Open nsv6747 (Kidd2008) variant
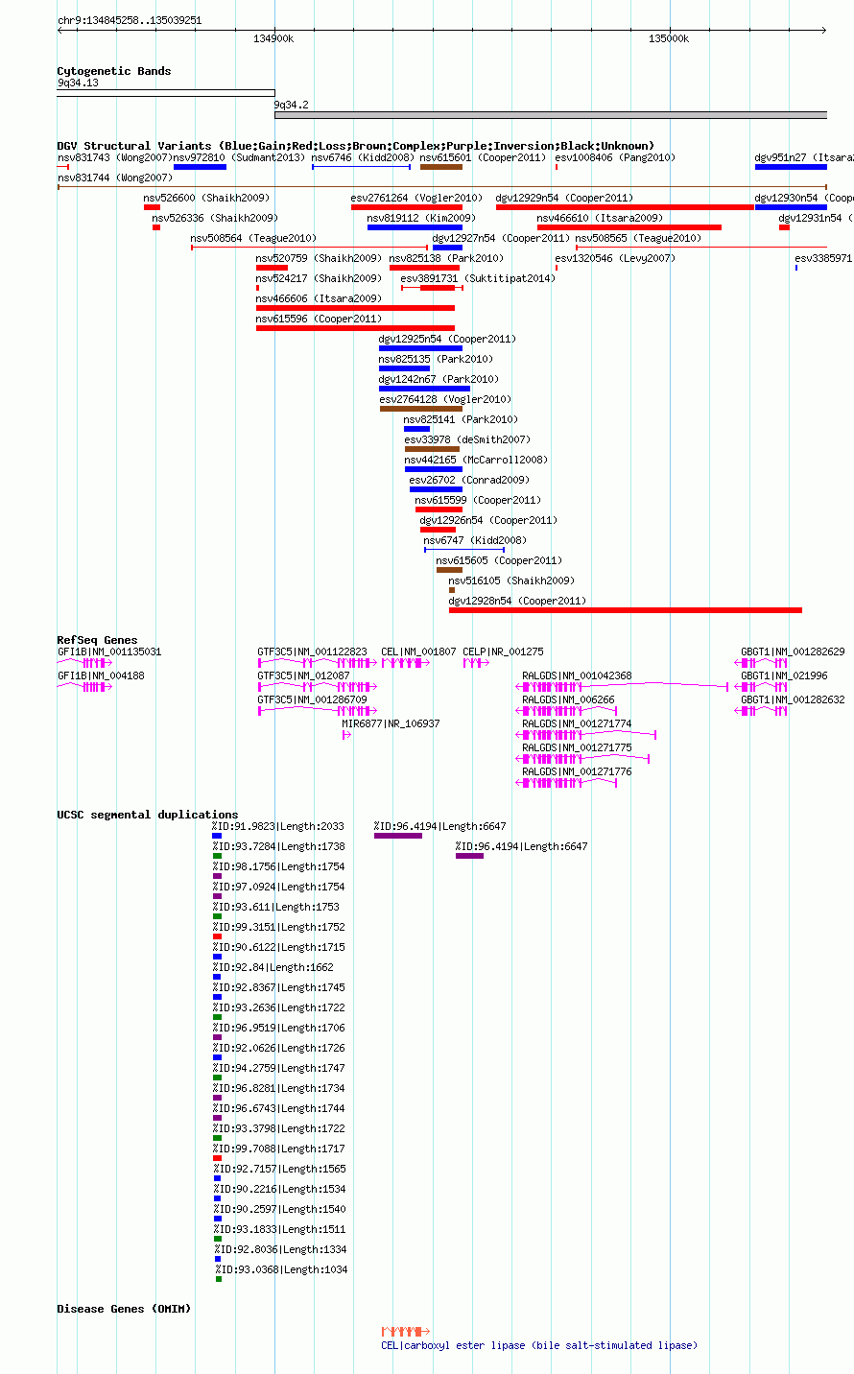Viewport: 854px width, 1374px height. [x=463, y=550]
